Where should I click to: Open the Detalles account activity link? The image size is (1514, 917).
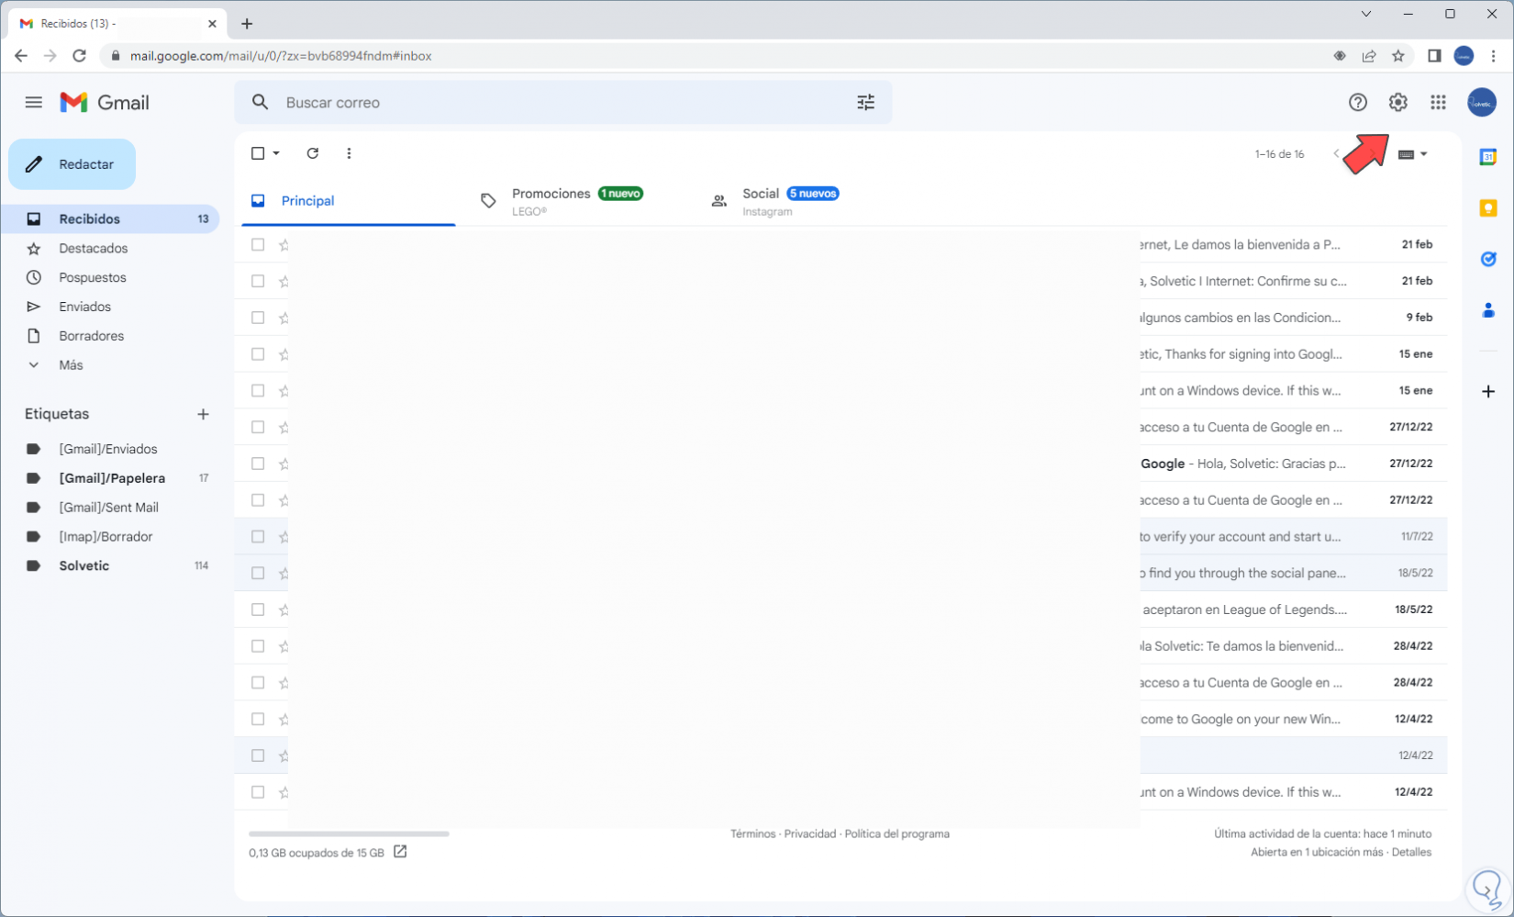1411,853
